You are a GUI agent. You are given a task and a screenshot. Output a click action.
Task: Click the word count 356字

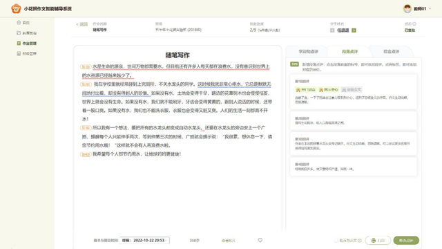pyautogui.click(x=194, y=241)
